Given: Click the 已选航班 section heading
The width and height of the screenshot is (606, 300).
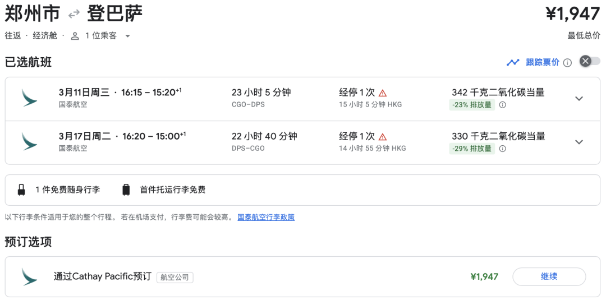Looking at the screenshot, I should 28,62.
